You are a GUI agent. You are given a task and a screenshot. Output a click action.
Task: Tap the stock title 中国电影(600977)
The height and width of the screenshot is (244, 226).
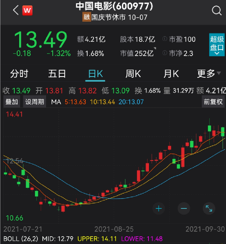114,6
